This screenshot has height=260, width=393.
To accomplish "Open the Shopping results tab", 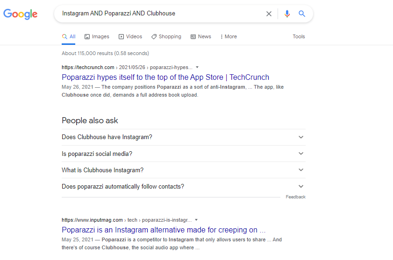I will [x=166, y=36].
